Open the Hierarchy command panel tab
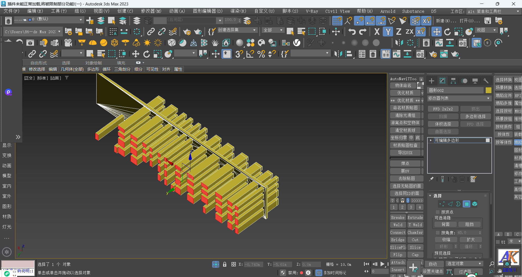522x277 pixels. click(453, 81)
